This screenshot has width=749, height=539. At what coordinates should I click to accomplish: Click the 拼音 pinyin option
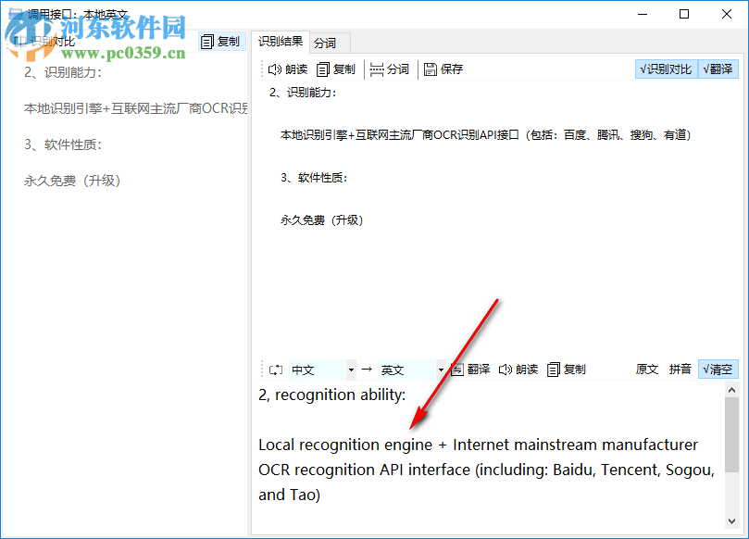pos(680,369)
